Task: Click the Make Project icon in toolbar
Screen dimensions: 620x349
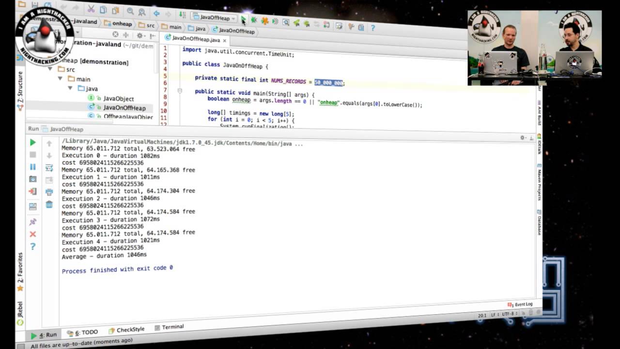Action: pyautogui.click(x=182, y=15)
